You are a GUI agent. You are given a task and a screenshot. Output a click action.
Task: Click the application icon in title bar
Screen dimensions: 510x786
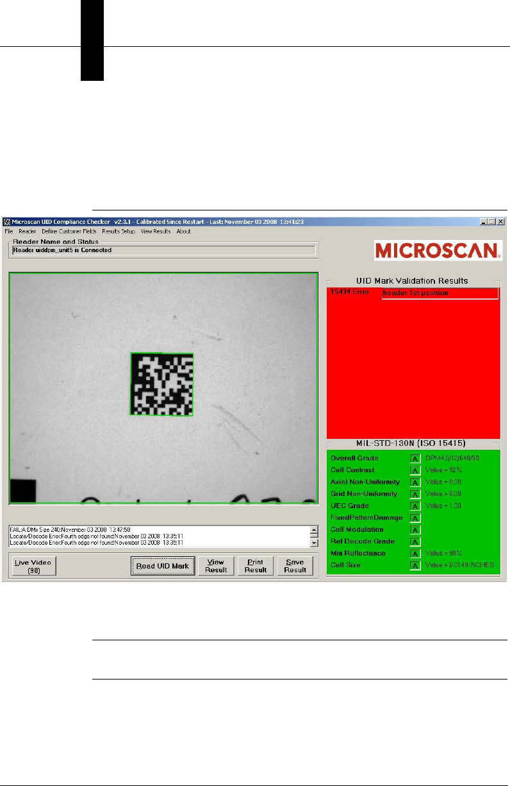point(8,221)
